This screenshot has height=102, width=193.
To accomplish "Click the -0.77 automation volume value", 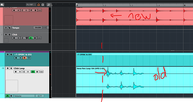I will (x=40, y=96).
